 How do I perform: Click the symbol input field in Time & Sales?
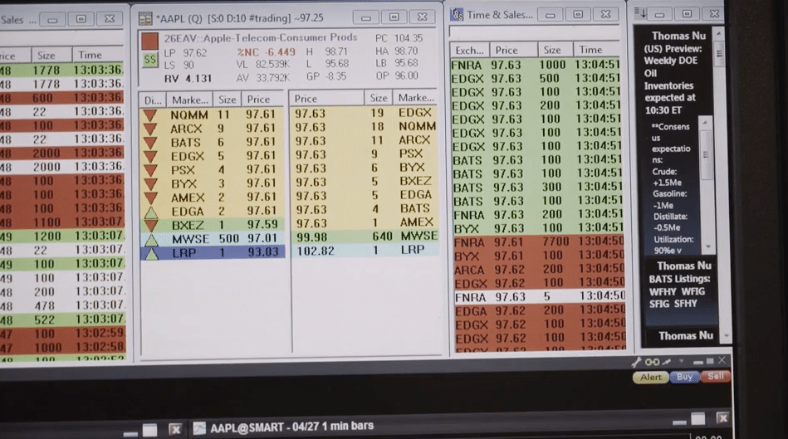pyautogui.click(x=534, y=32)
